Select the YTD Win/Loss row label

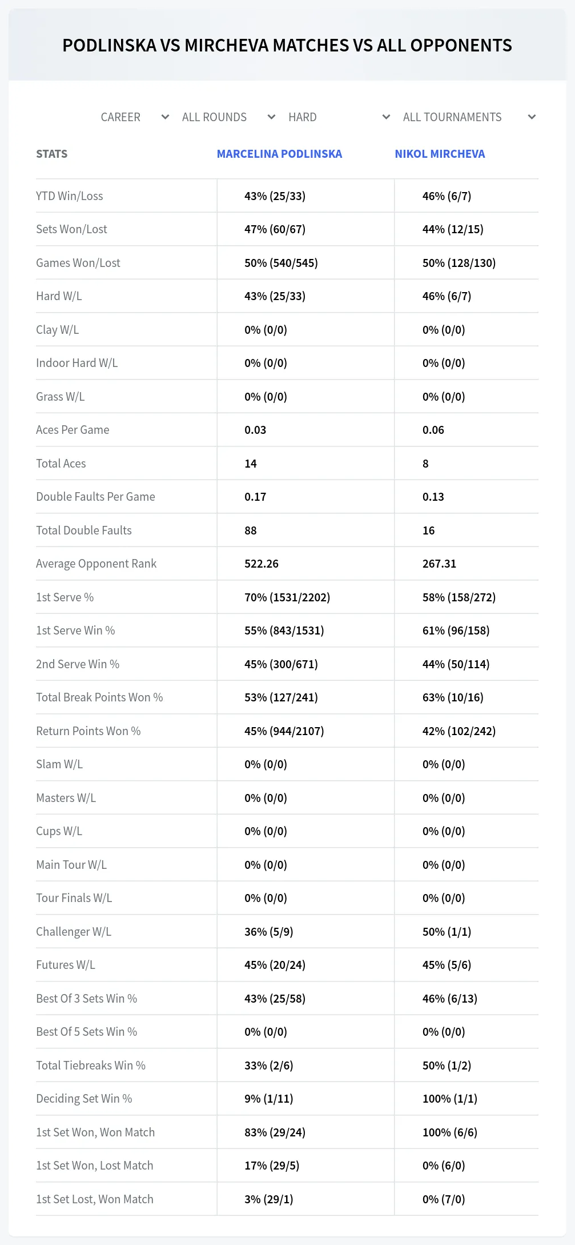point(70,196)
